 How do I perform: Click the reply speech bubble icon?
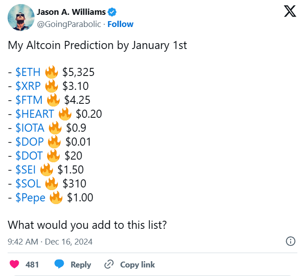click(x=59, y=264)
